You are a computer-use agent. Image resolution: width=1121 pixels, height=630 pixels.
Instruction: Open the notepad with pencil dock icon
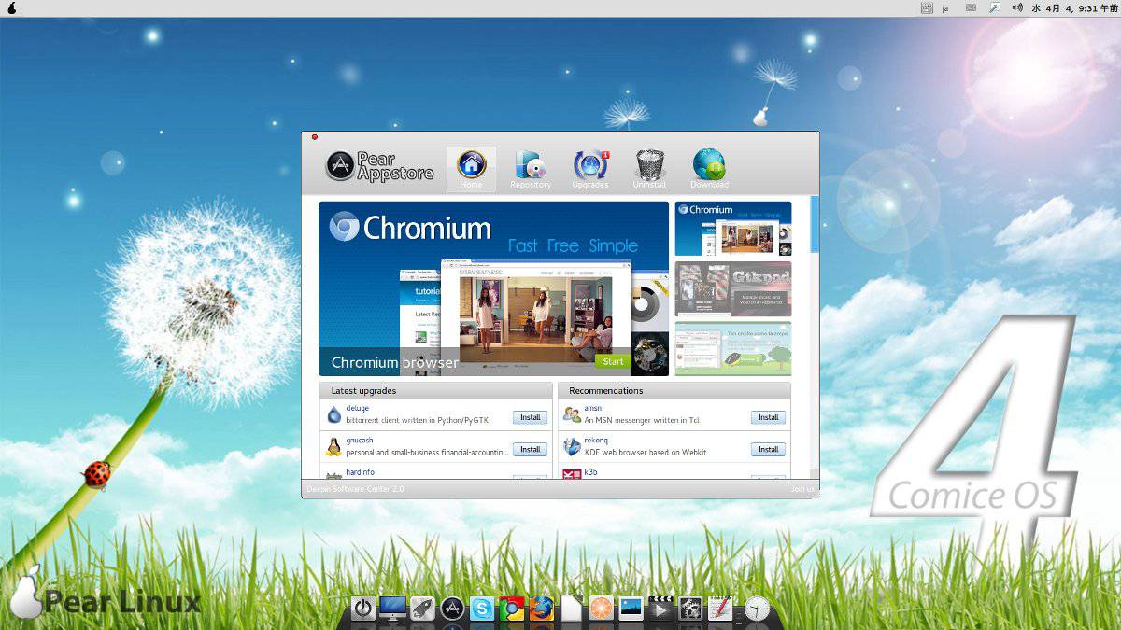coord(720,609)
